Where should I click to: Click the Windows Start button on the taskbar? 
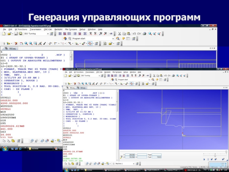click(x=5, y=148)
